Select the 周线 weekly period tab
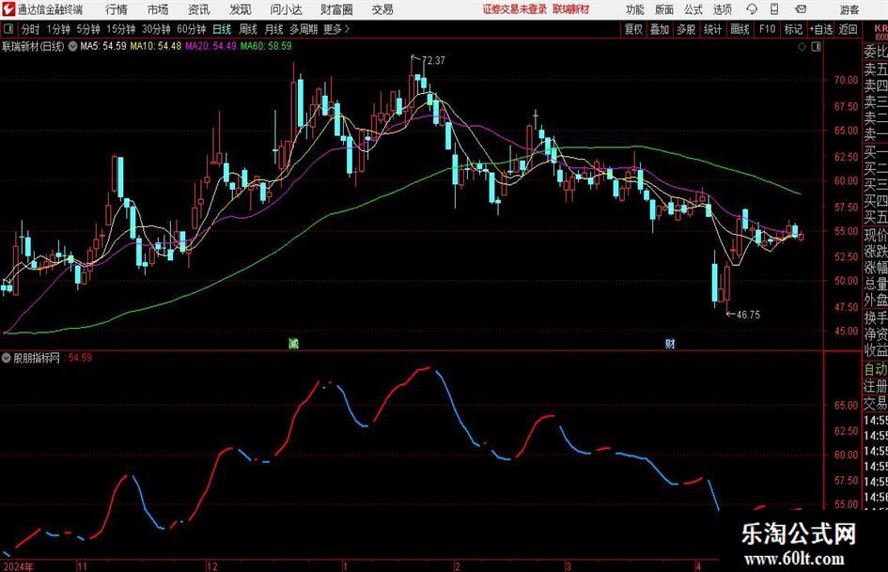The width and height of the screenshot is (888, 572). (248, 29)
